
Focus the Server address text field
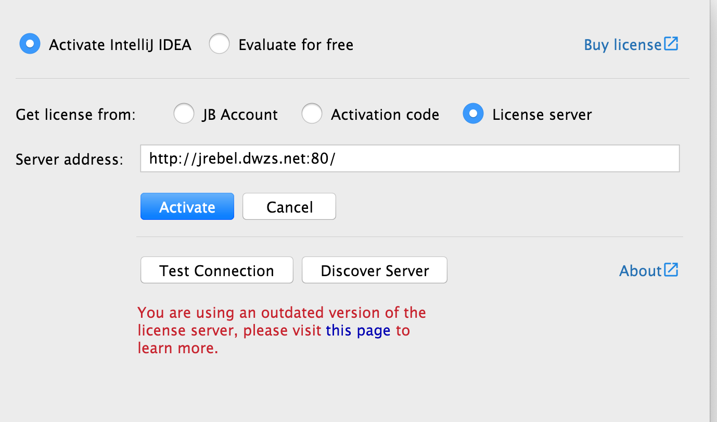(x=410, y=158)
